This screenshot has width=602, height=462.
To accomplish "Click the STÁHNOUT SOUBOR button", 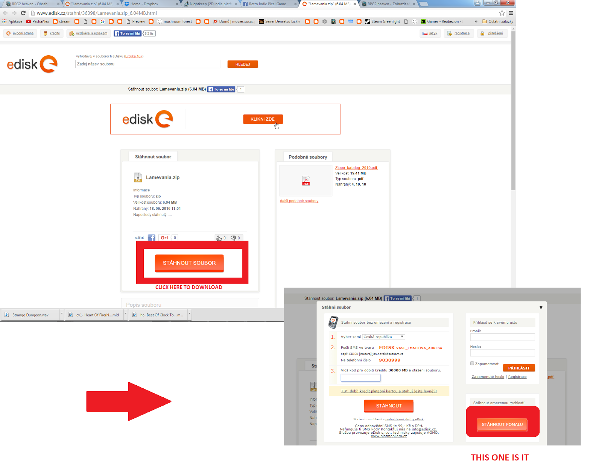I will coord(189,263).
